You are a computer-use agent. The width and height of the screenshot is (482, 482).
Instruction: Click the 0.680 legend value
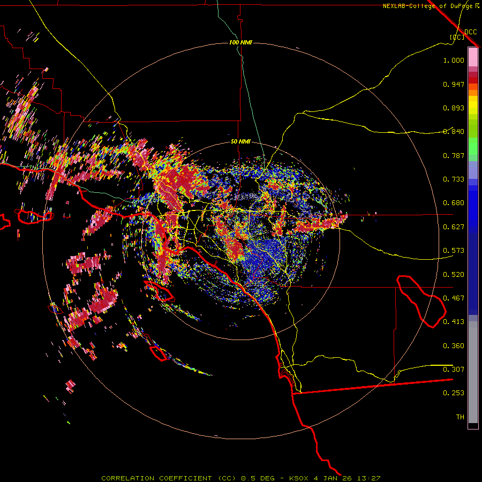[x=454, y=203]
